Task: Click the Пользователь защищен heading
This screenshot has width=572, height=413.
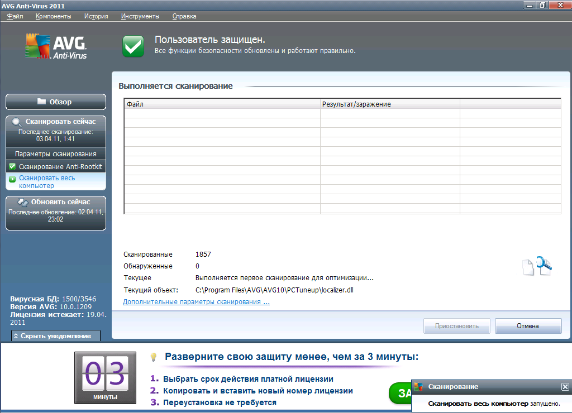Action: point(210,40)
